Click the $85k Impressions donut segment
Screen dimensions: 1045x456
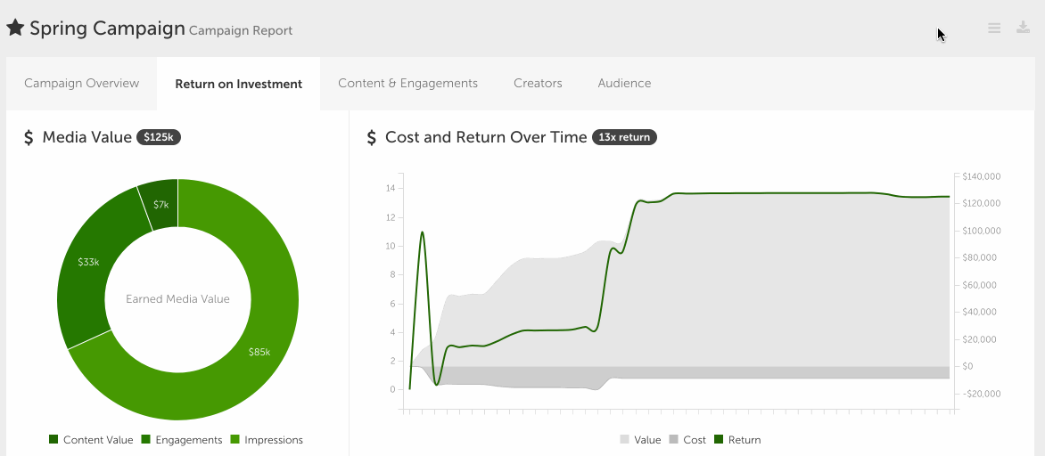pyautogui.click(x=259, y=352)
